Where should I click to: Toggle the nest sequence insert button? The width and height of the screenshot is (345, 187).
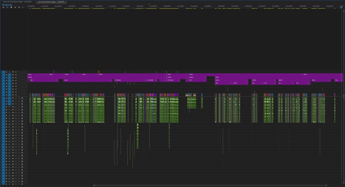[x=3, y=7]
